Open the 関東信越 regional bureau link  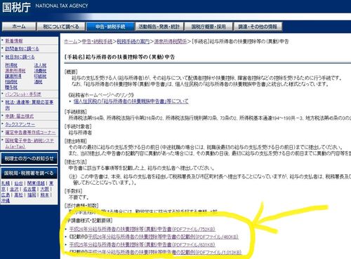point(36,183)
